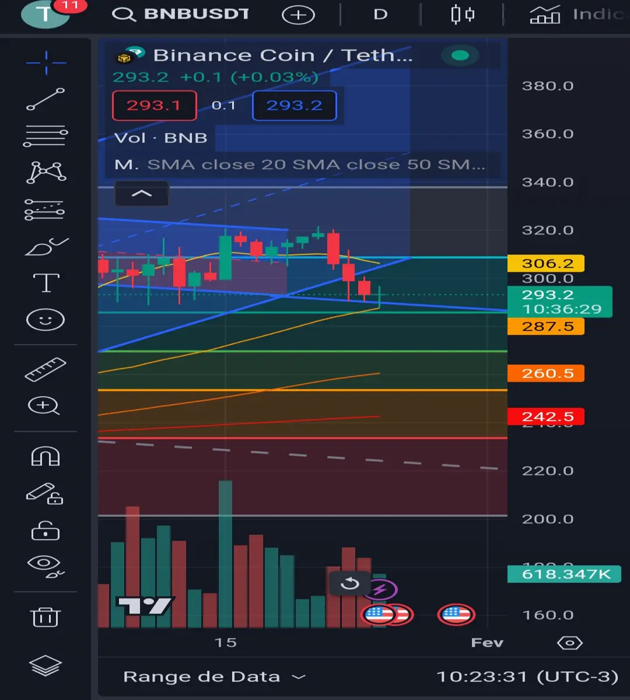Open symbol search for BNBUSDT
Viewport: 630px width, 700px height.
pyautogui.click(x=180, y=14)
